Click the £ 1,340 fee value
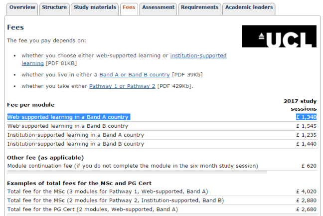Screen dimensions: 323x216 click(x=306, y=117)
